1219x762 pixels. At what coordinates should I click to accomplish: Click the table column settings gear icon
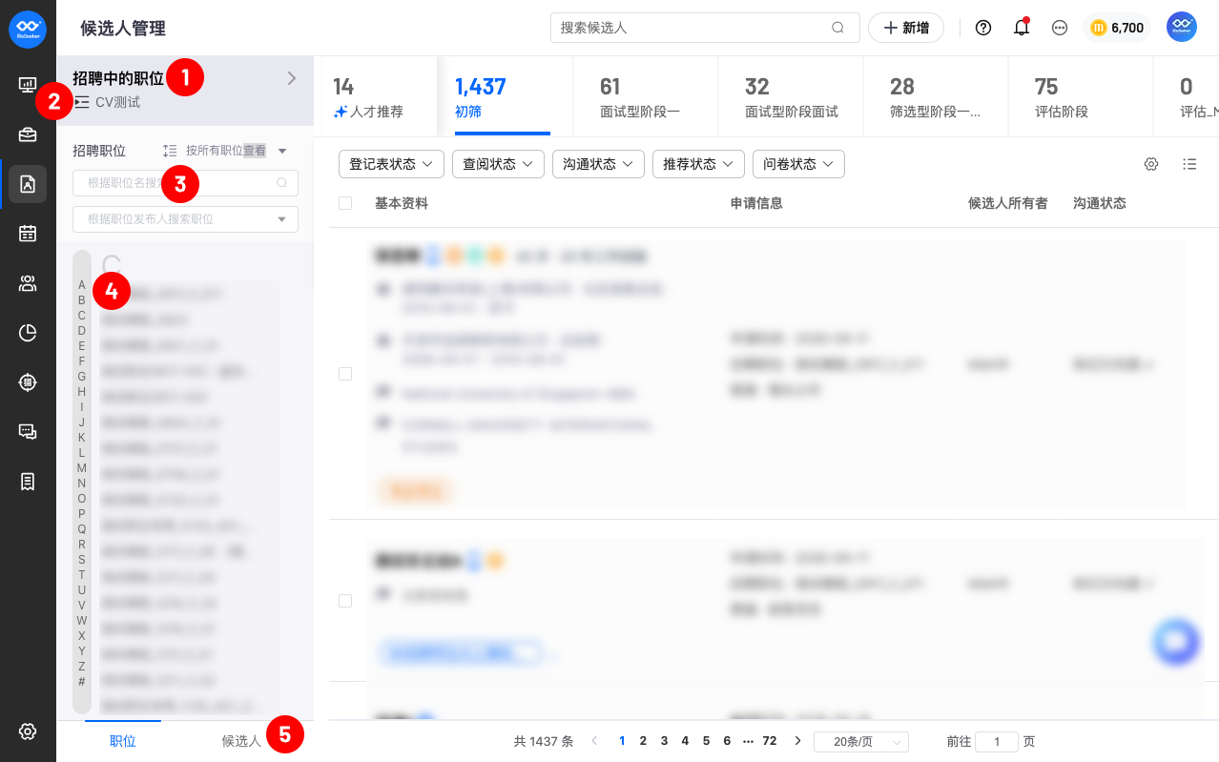point(1151,164)
